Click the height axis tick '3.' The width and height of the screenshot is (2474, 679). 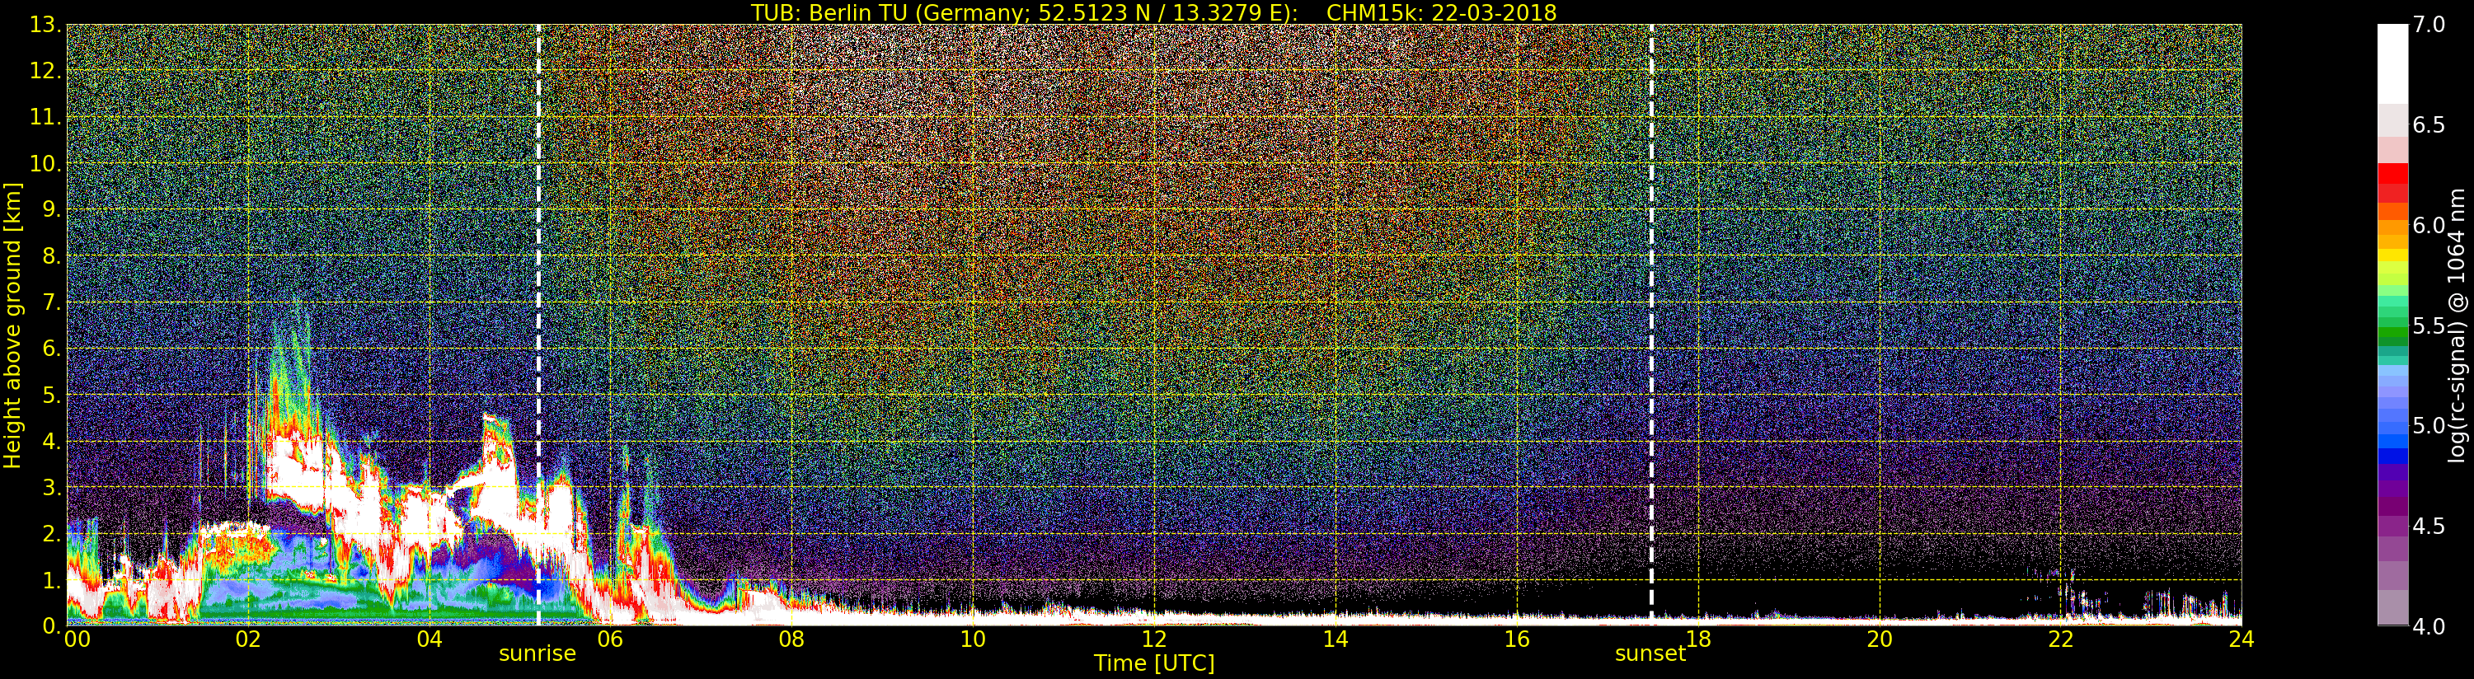51,487
